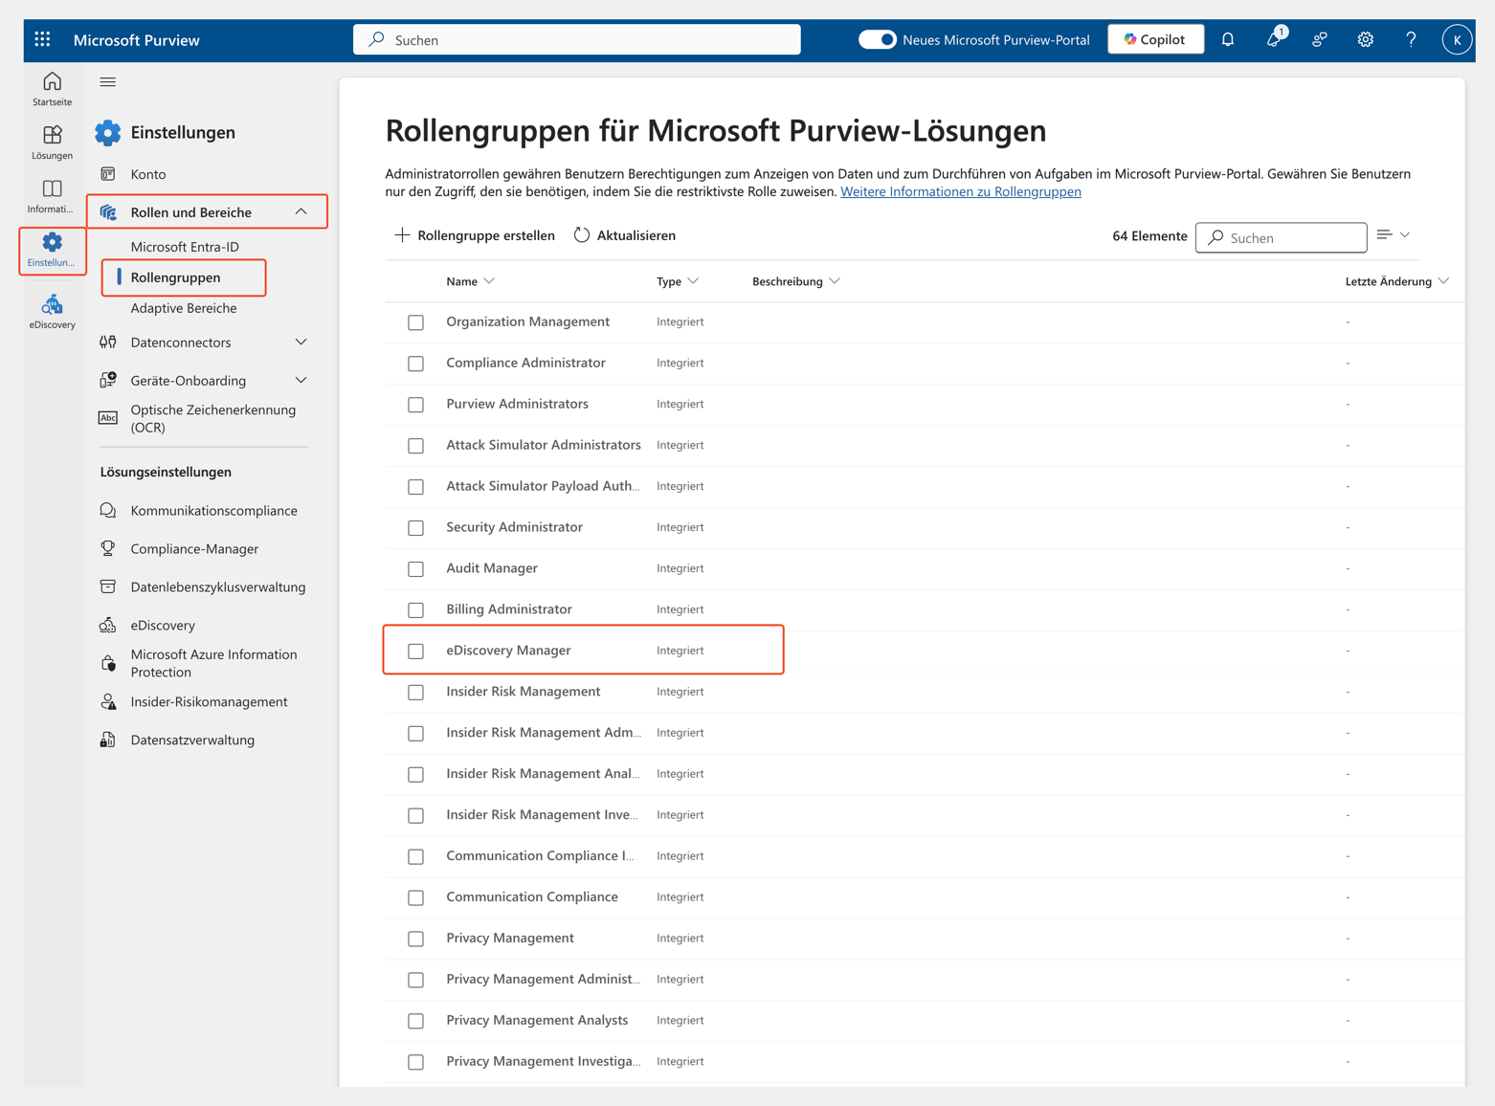Click the OCR Abc icon
This screenshot has width=1495, height=1106.
point(108,418)
